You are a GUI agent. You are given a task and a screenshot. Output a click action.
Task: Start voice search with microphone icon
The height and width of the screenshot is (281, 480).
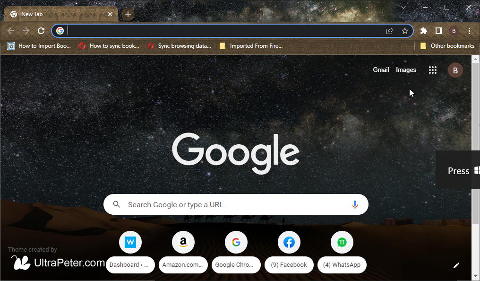(355, 204)
